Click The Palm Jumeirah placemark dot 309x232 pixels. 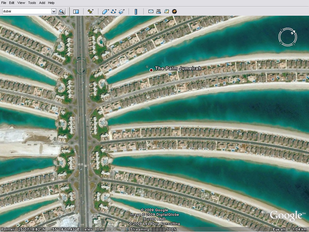tap(151, 70)
